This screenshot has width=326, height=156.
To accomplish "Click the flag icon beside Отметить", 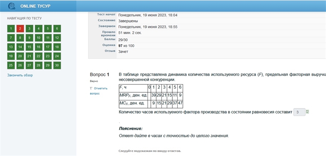I will coord(91,88).
